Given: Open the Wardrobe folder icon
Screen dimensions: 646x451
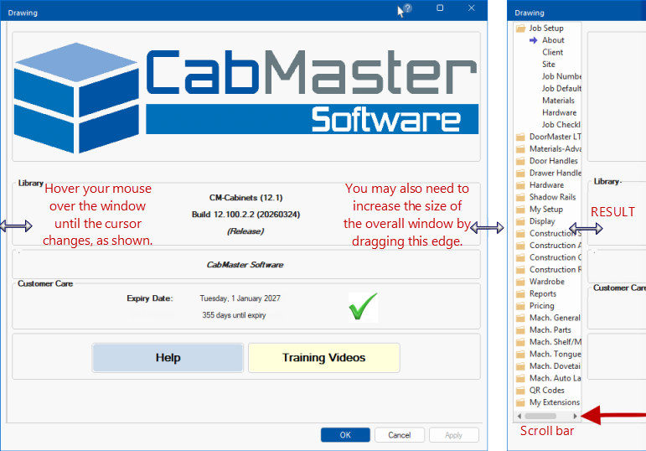Looking at the screenshot, I should (x=520, y=282).
